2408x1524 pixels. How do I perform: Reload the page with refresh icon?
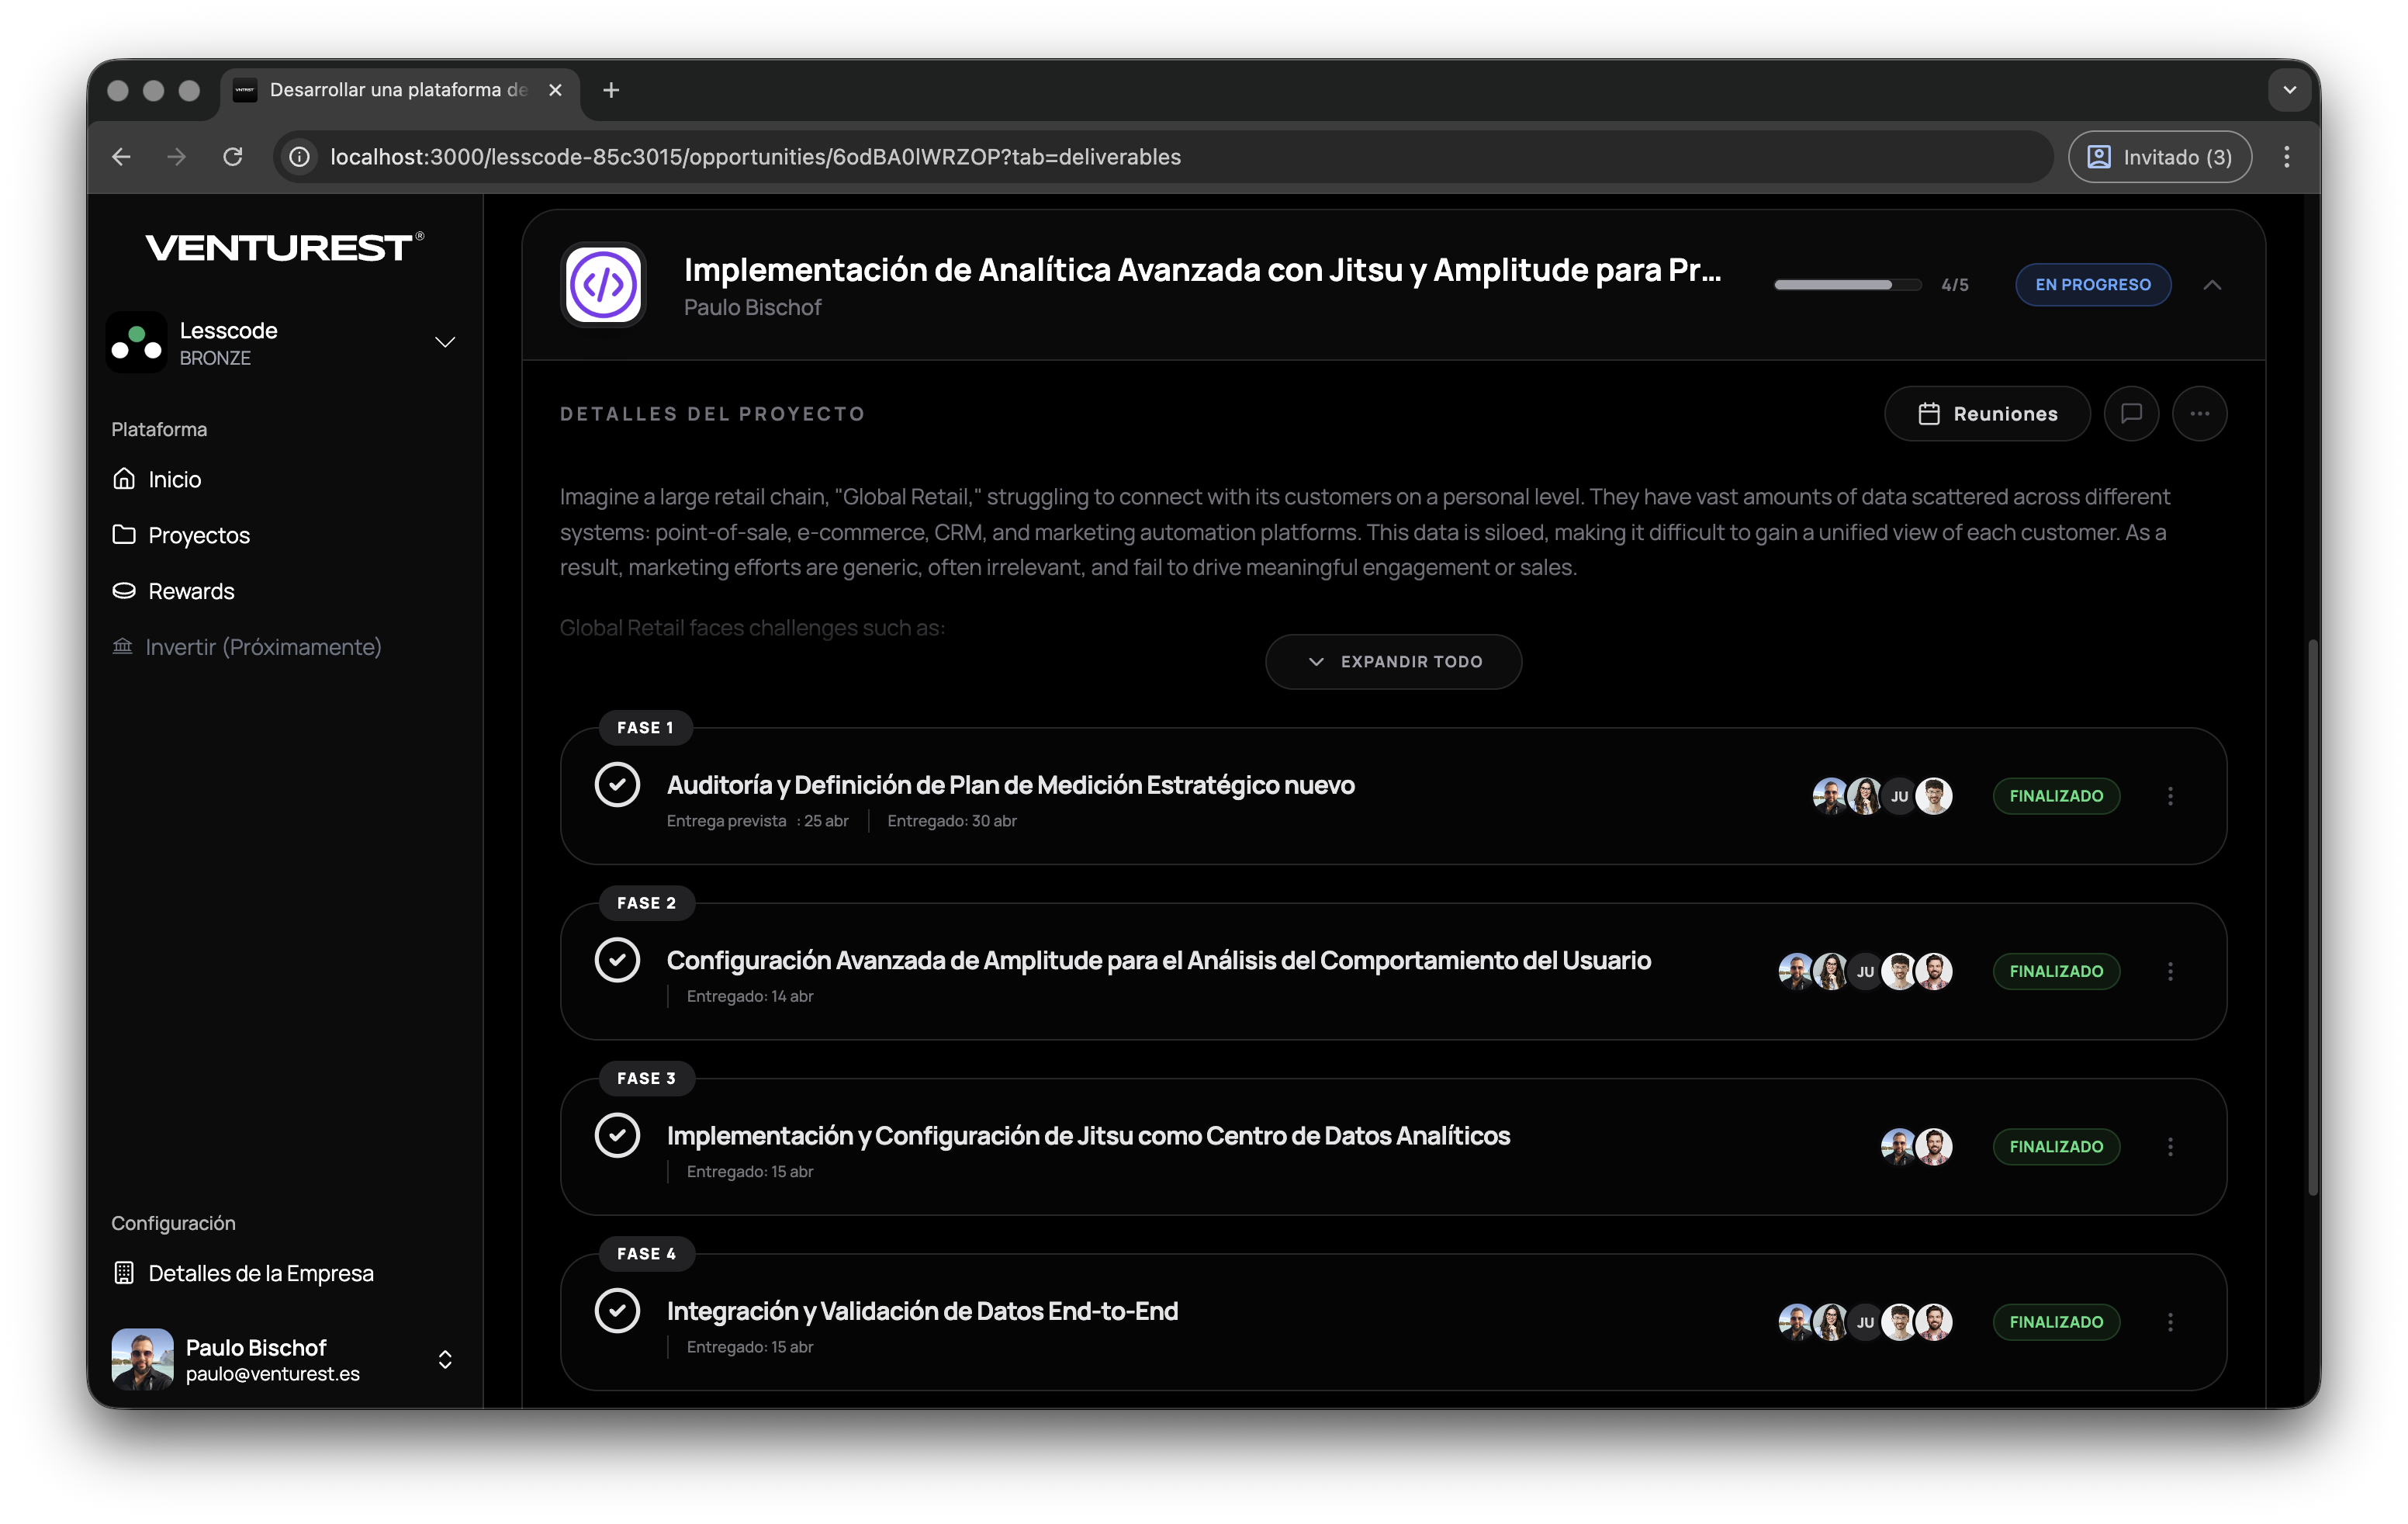pos(232,156)
